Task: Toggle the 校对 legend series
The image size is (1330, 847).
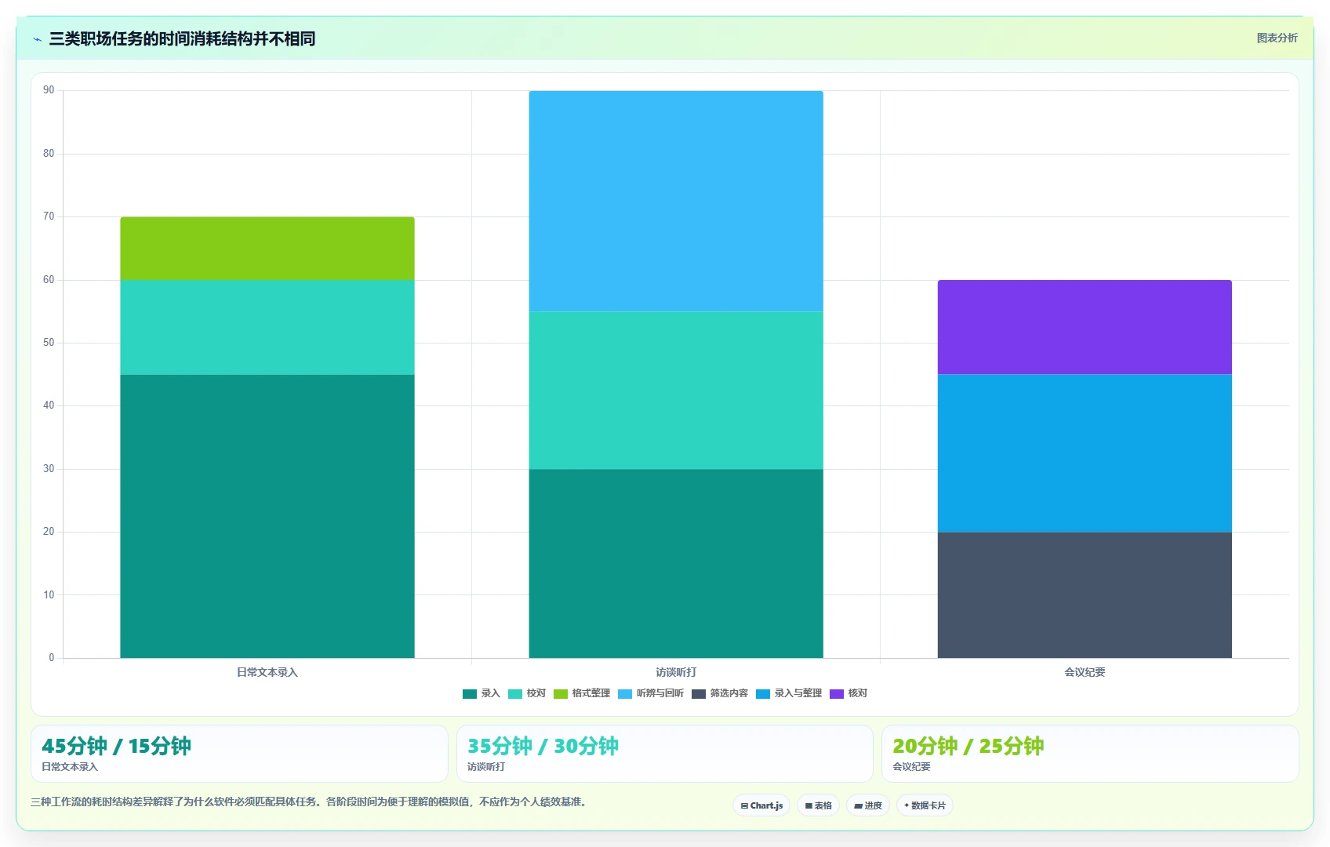Action: (527, 693)
